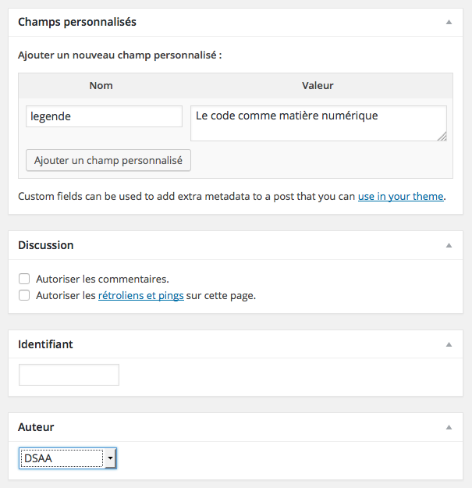Collapse the Auteur panel with its arrow
The height and width of the screenshot is (488, 472).
click(x=449, y=428)
